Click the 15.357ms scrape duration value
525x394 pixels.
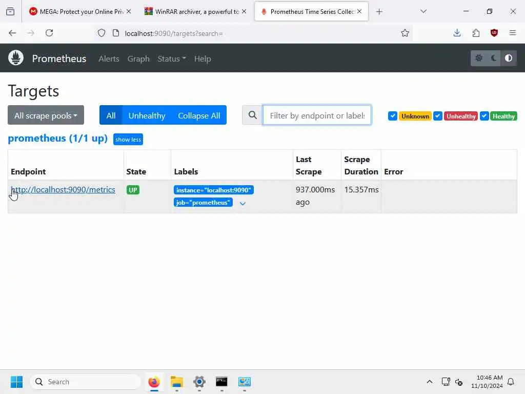361,190
